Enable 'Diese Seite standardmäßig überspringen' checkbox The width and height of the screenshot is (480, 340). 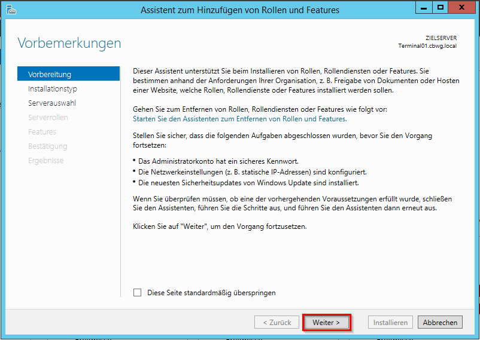138,293
